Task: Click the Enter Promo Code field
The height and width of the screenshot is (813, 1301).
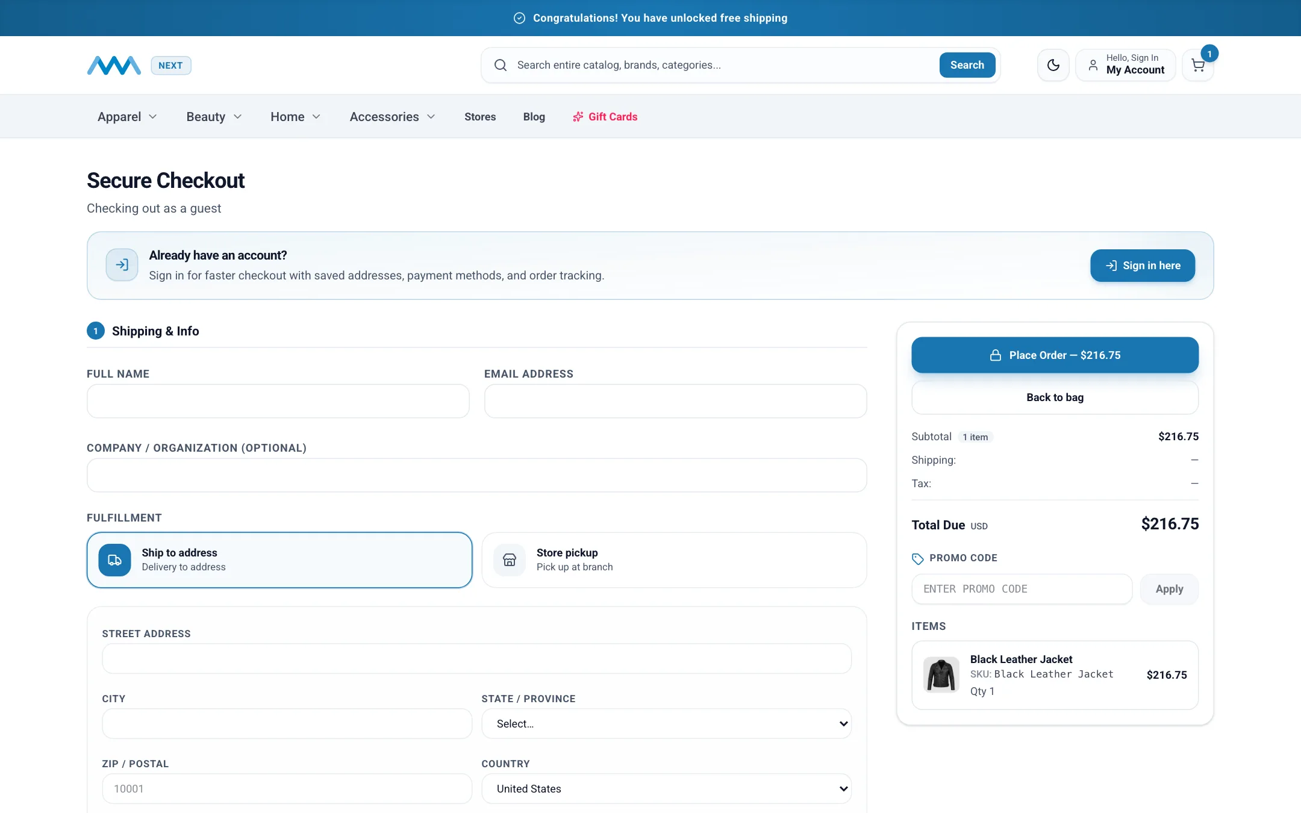Action: point(1022,589)
